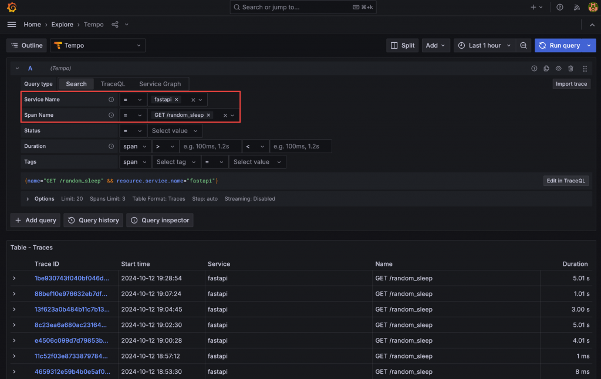
Task: Click the Import trace button
Action: pyautogui.click(x=571, y=84)
